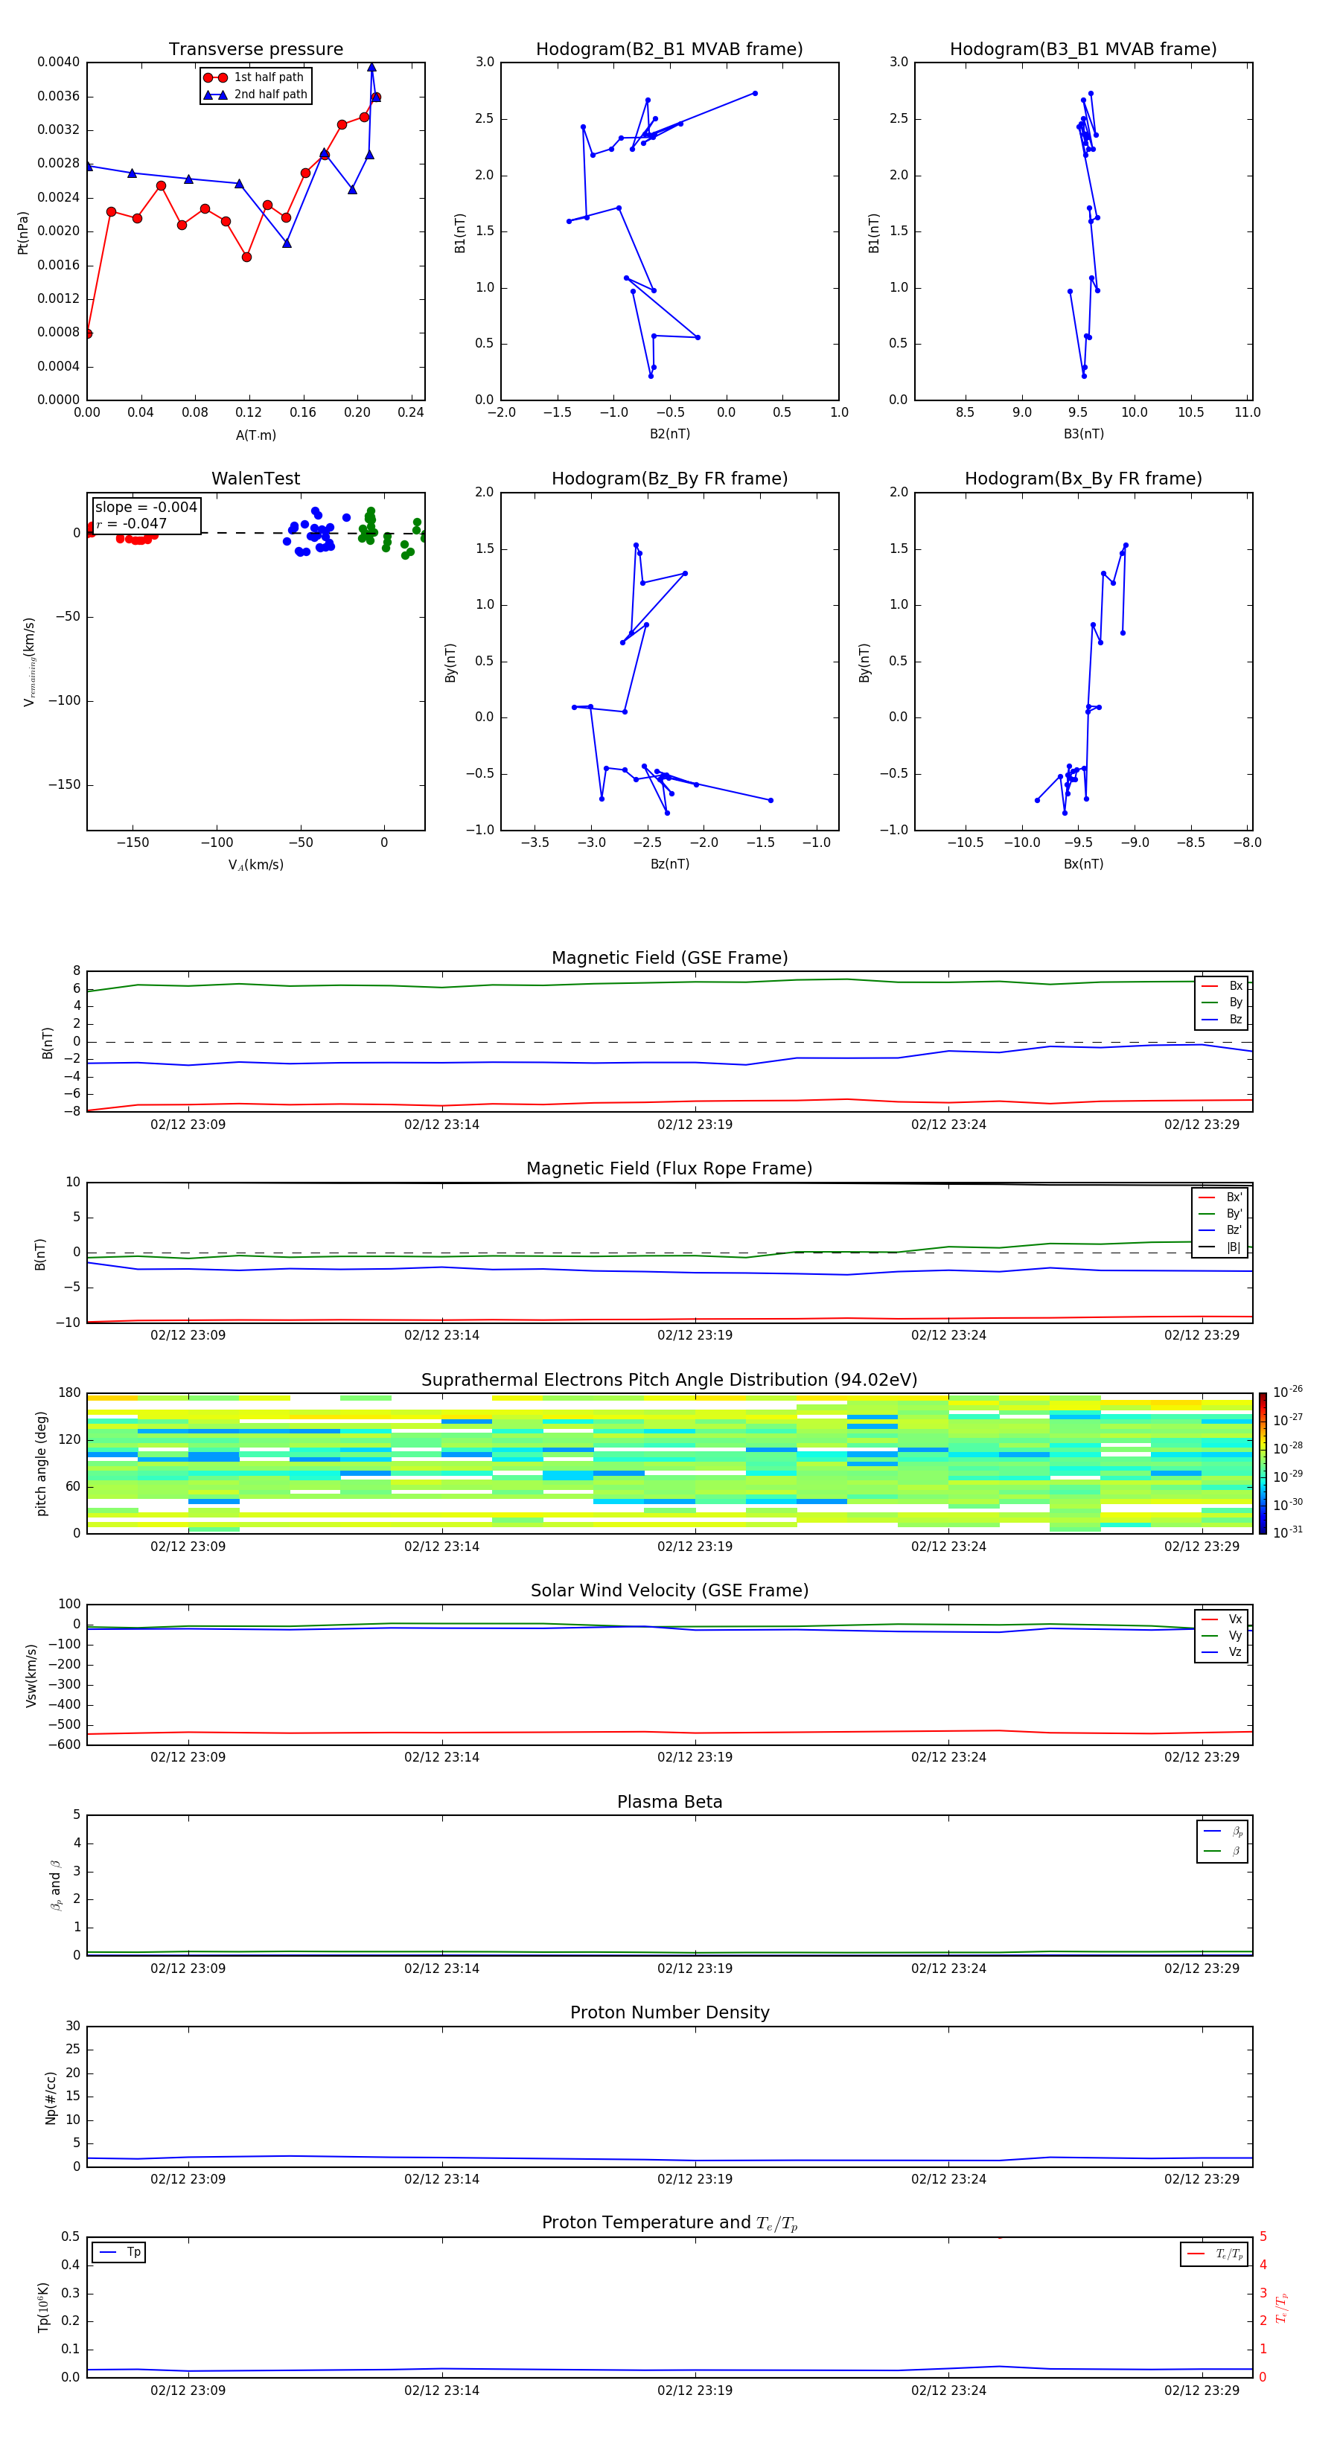1340x2456 pixels.
Task: Select the 'slope = -0.004' annotation
Action: (x=146, y=508)
